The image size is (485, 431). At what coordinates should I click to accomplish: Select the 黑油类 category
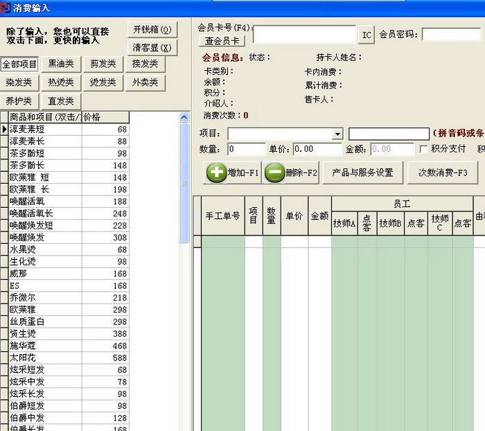(61, 64)
